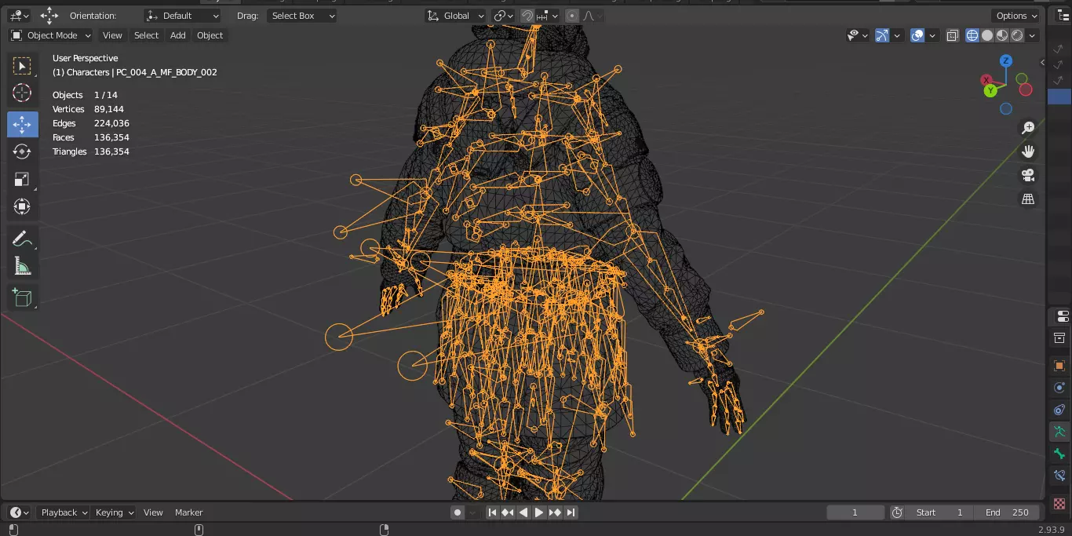Image resolution: width=1072 pixels, height=536 pixels.
Task: Open the timeline View menu
Action: [153, 512]
